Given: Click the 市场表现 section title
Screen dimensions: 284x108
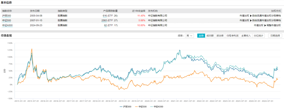Looking at the screenshot, I should pyautogui.click(x=6, y=35).
